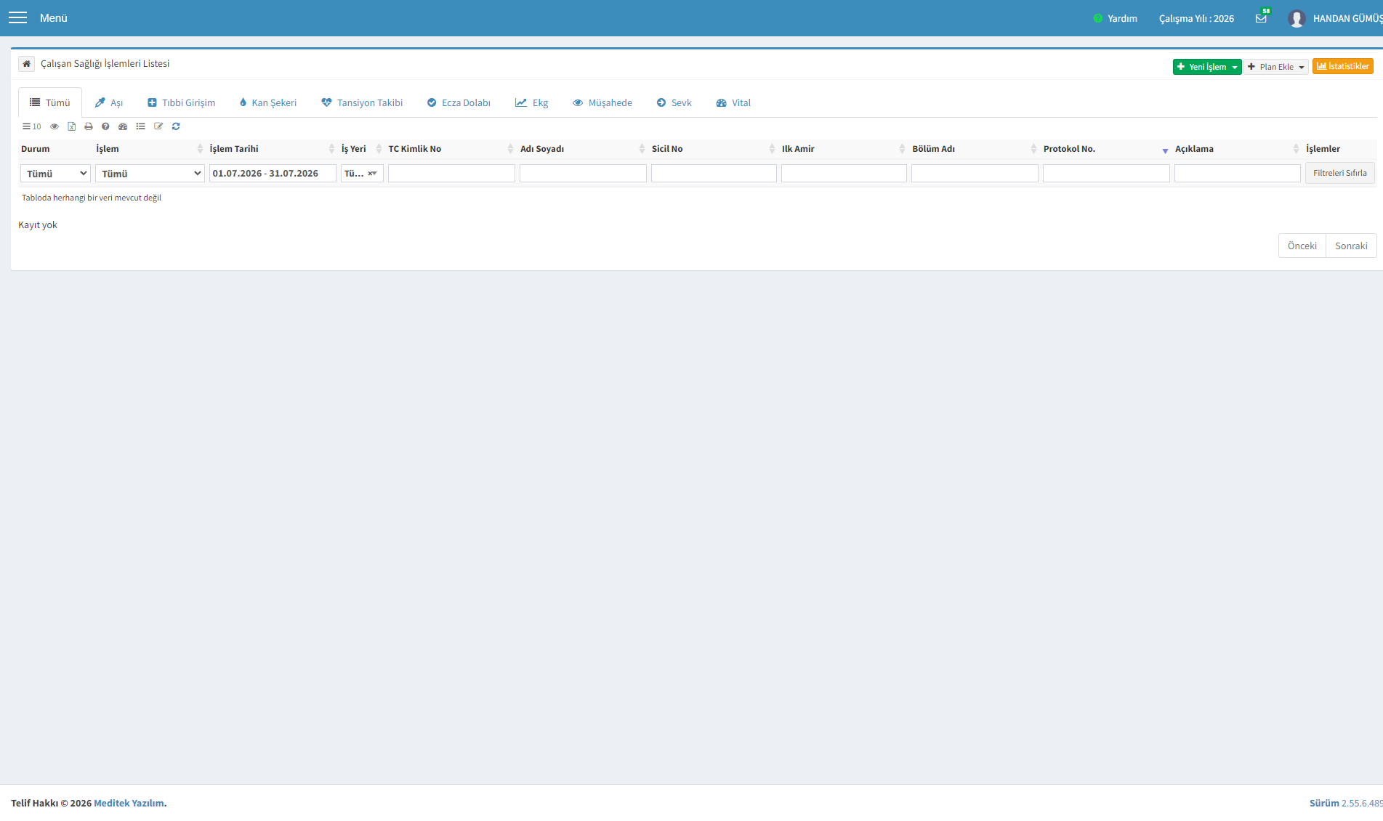Click the question mark help icon in toolbar
The image size is (1383, 821).
click(x=105, y=126)
